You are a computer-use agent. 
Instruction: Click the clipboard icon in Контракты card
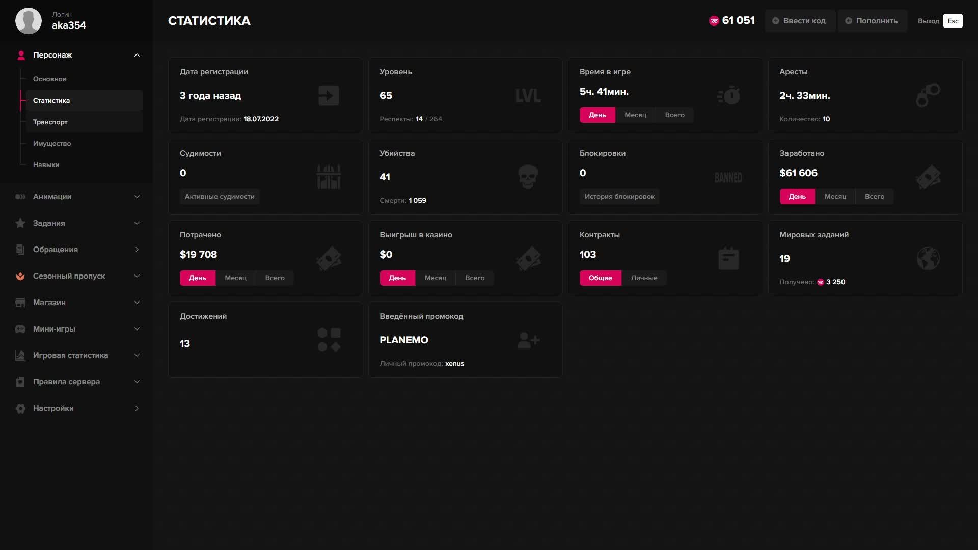point(728,258)
